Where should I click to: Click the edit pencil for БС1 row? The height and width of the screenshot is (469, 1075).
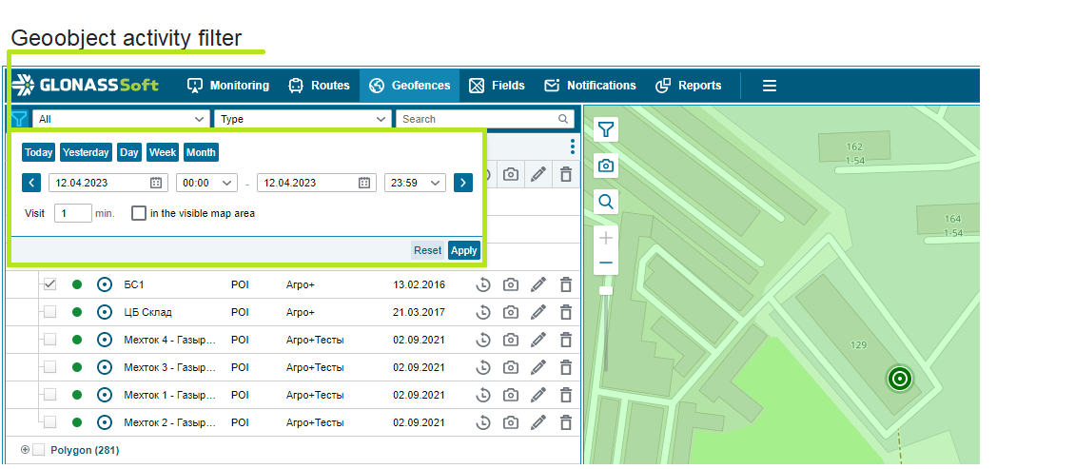point(538,284)
